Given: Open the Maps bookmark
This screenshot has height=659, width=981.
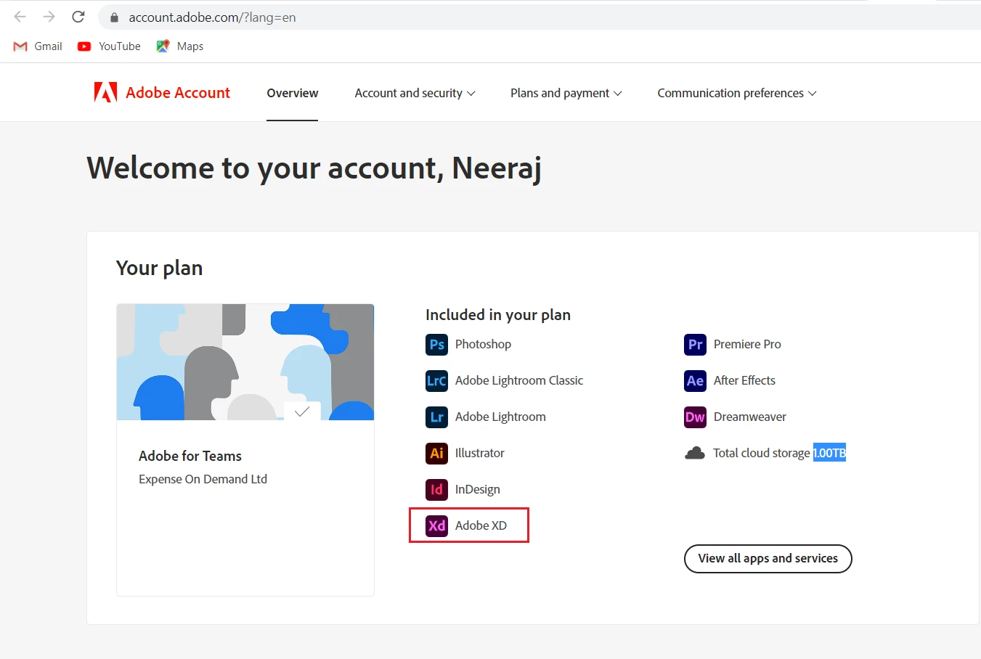Looking at the screenshot, I should (x=179, y=46).
